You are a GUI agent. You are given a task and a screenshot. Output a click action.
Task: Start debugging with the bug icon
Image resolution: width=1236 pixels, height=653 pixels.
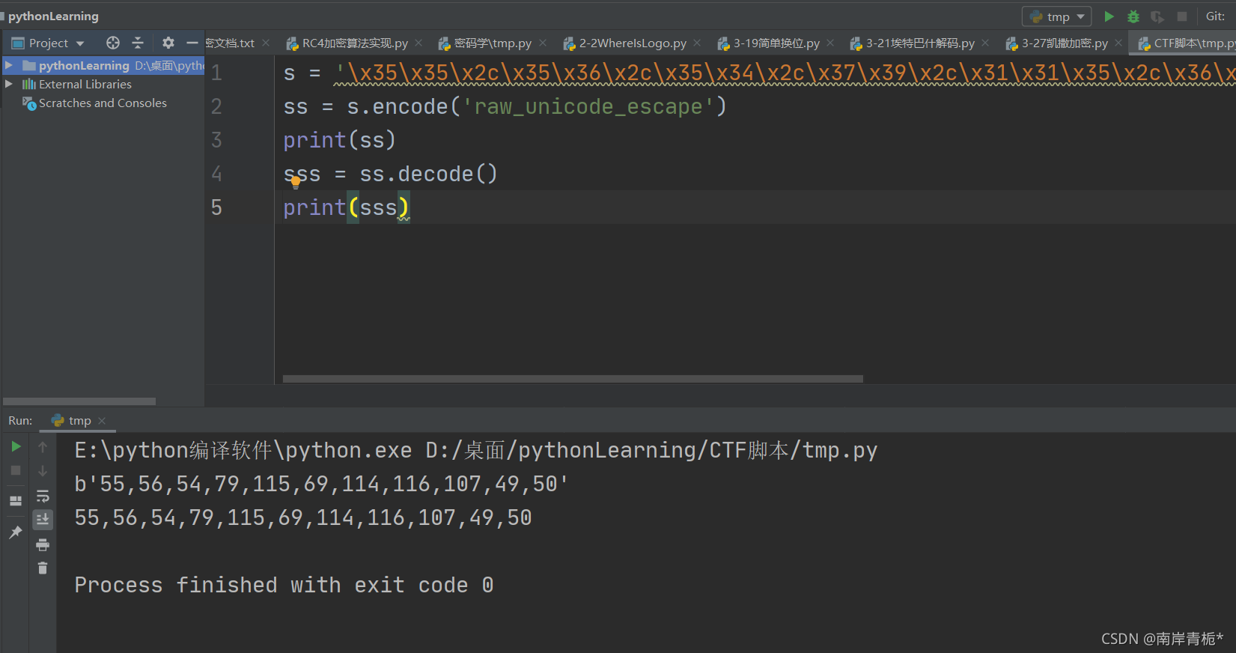tap(1133, 16)
